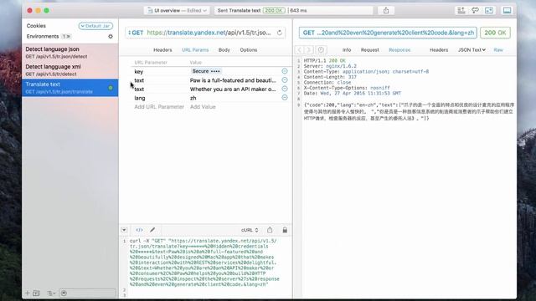Click the refresh icon in URL bar

click(x=279, y=33)
